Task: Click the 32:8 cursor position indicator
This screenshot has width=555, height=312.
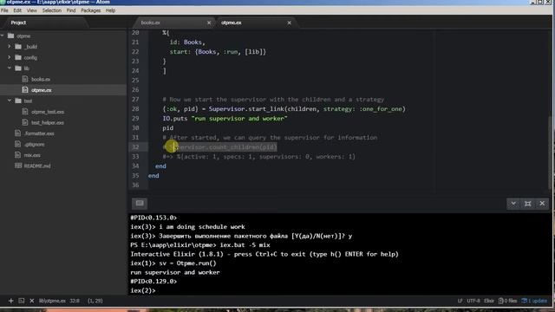Action: (x=75, y=301)
